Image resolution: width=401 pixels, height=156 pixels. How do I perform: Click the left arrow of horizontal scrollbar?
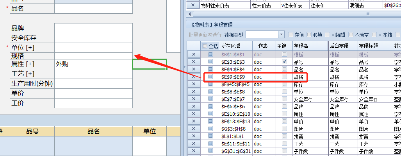pyautogui.click(x=189, y=14)
